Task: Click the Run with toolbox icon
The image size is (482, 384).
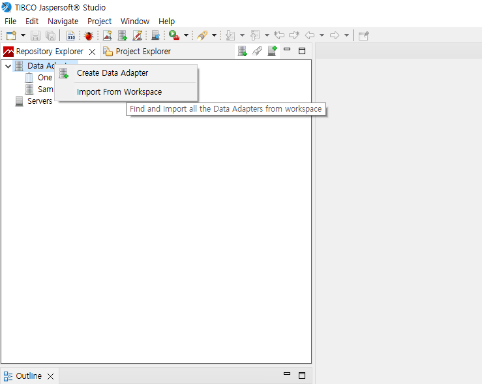Action: 174,35
